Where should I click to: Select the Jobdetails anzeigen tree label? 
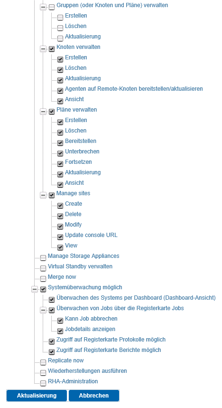point(90,329)
